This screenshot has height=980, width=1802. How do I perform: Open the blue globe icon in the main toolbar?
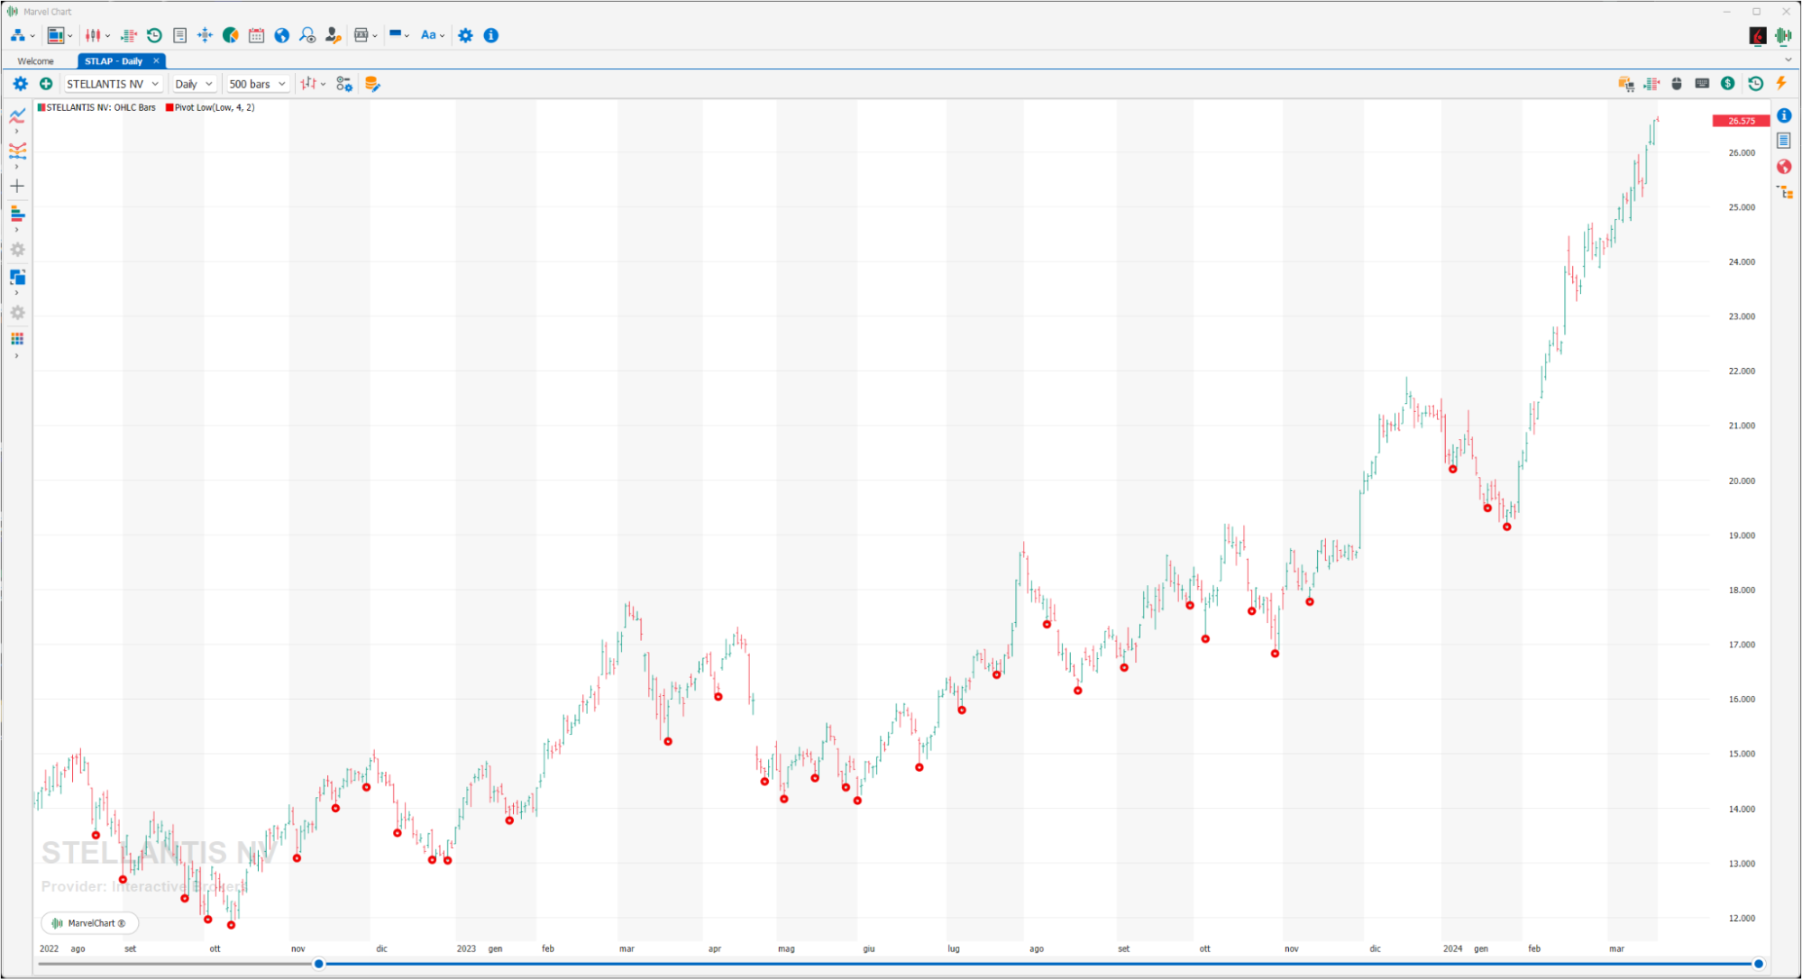[x=282, y=35]
